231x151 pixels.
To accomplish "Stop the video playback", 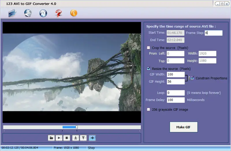I will point(67,138).
